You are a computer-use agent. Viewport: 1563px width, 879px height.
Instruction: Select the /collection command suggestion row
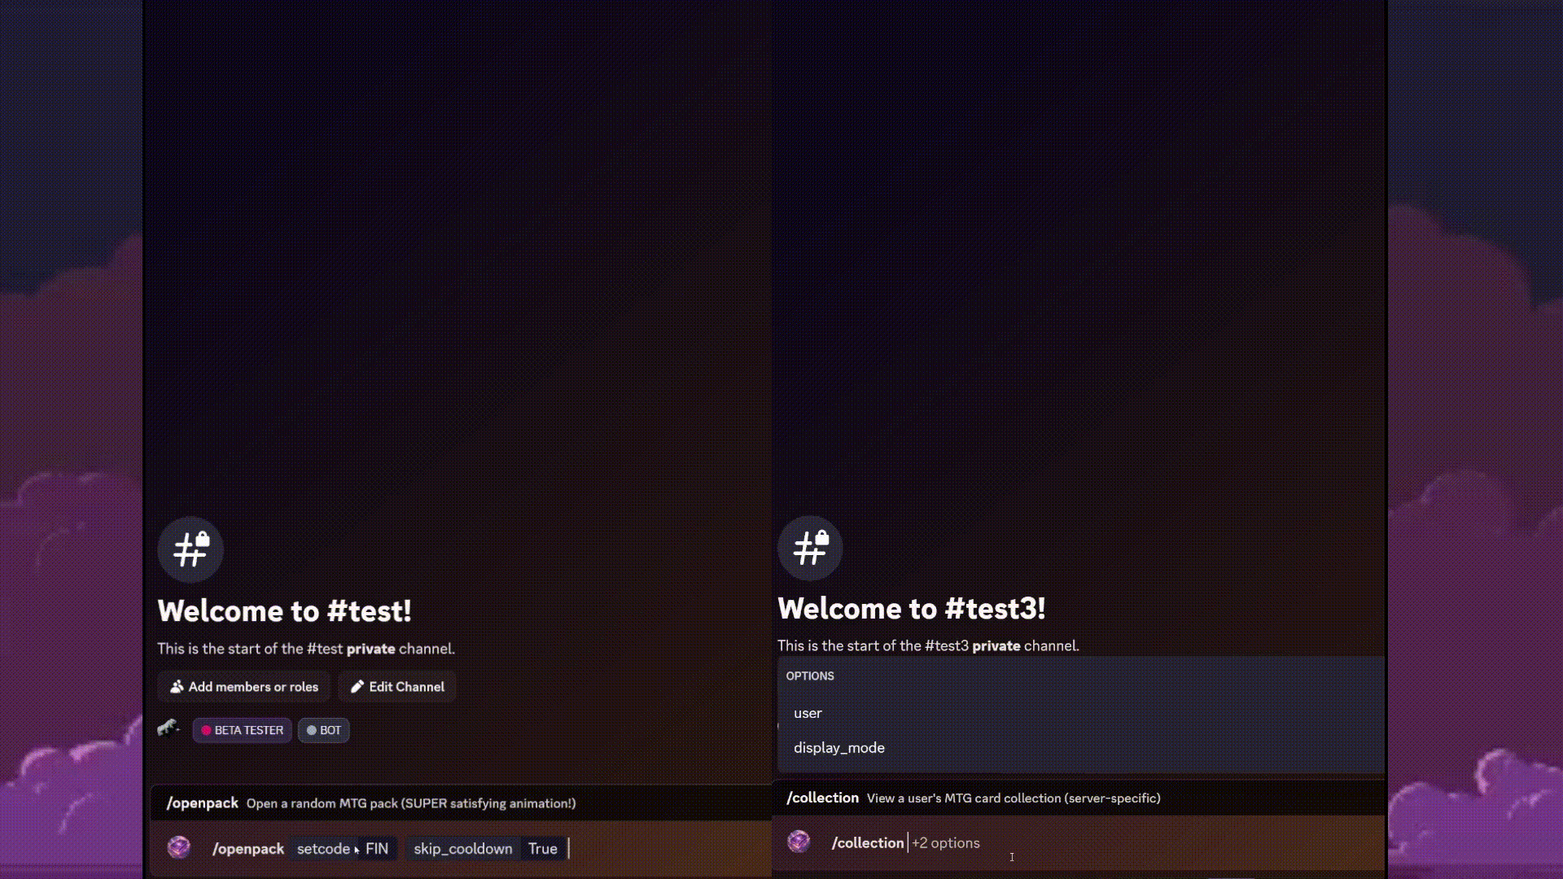coord(1079,798)
